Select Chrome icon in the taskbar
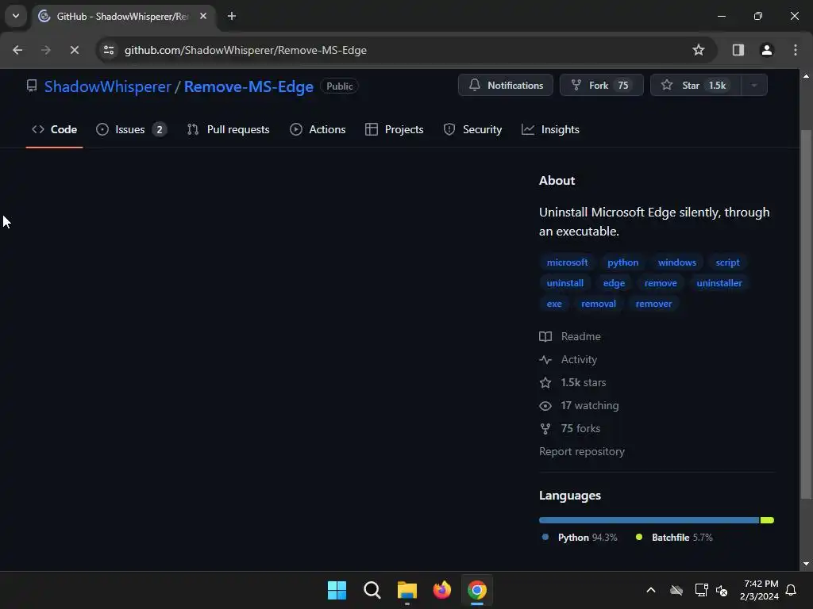813x609 pixels. pos(477,590)
